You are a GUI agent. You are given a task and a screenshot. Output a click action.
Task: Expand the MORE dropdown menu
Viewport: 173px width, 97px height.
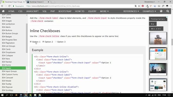tap(104, 11)
